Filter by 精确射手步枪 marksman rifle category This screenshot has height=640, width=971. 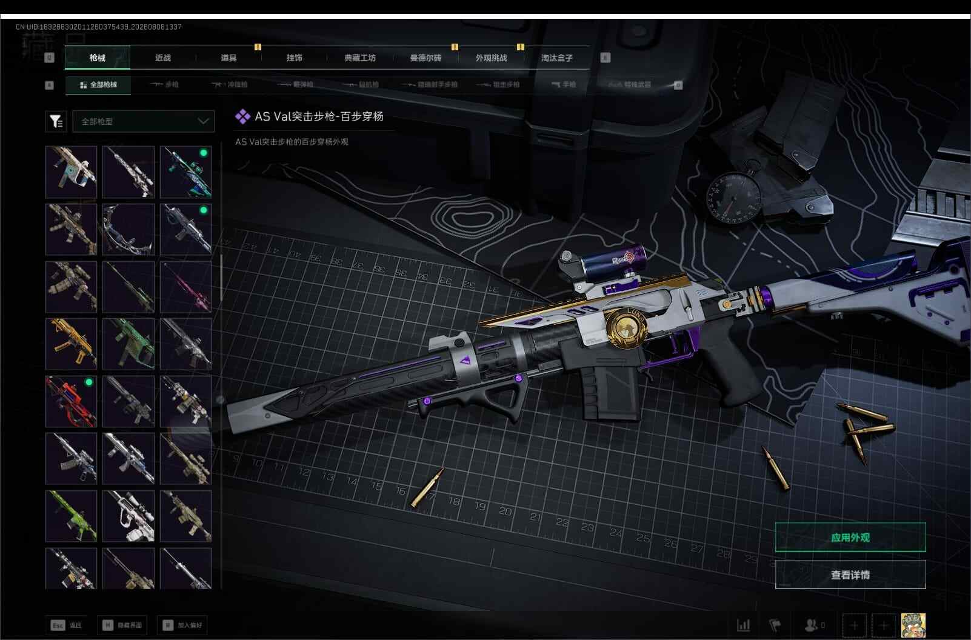tap(429, 85)
